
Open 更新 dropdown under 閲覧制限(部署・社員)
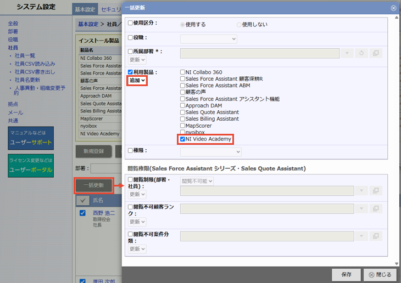[x=137, y=194]
